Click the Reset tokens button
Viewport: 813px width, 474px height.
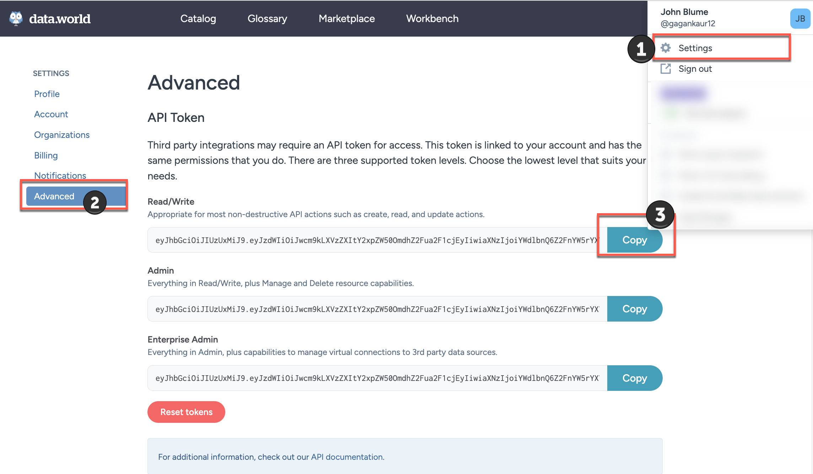coord(186,412)
